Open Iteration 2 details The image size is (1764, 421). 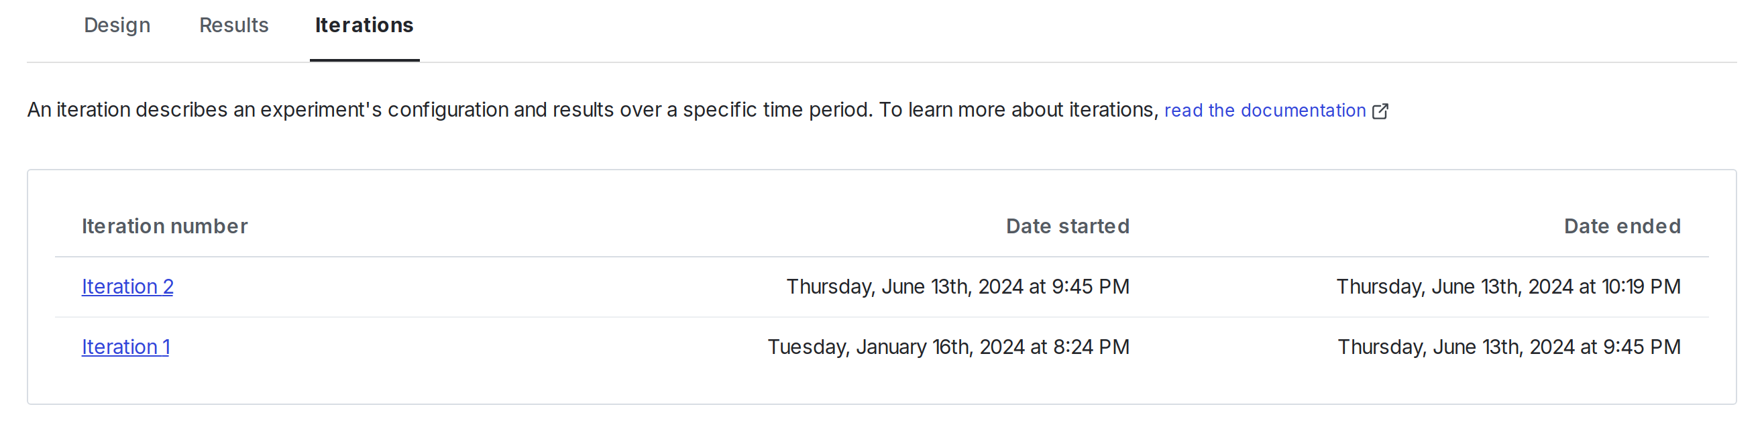tap(127, 287)
